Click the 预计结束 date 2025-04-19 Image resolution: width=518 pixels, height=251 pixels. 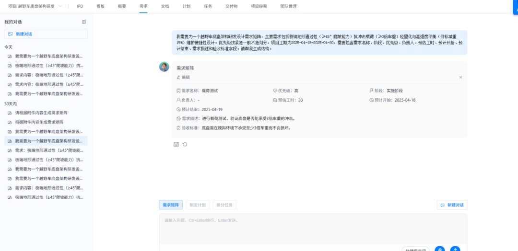212,110
